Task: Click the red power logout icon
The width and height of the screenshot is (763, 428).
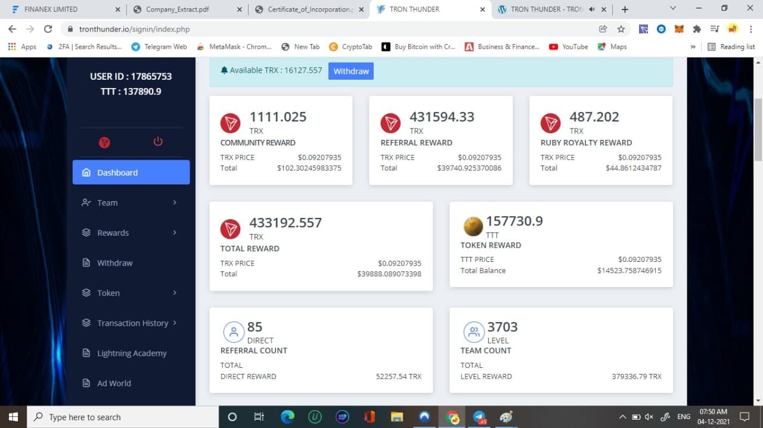Action: [158, 142]
